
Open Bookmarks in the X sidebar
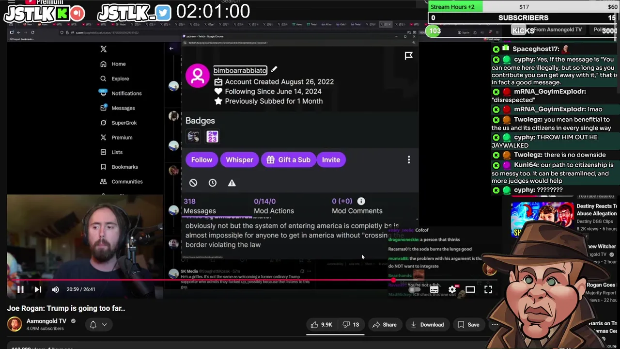pyautogui.click(x=119, y=167)
